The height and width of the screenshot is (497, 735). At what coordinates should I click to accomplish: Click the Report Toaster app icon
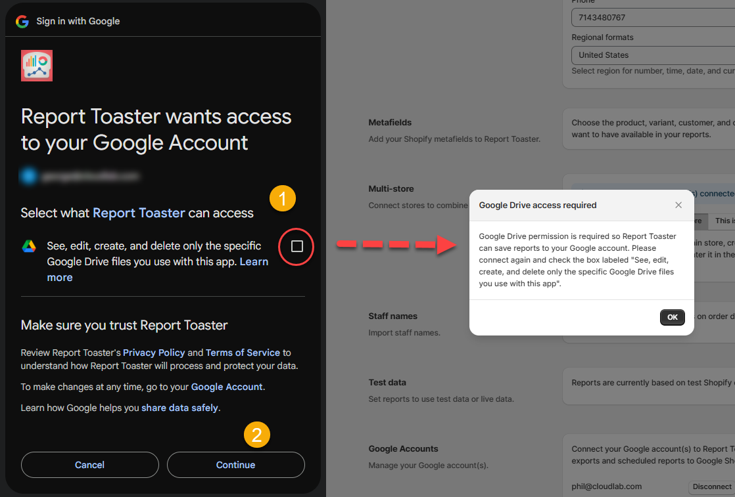click(x=37, y=66)
